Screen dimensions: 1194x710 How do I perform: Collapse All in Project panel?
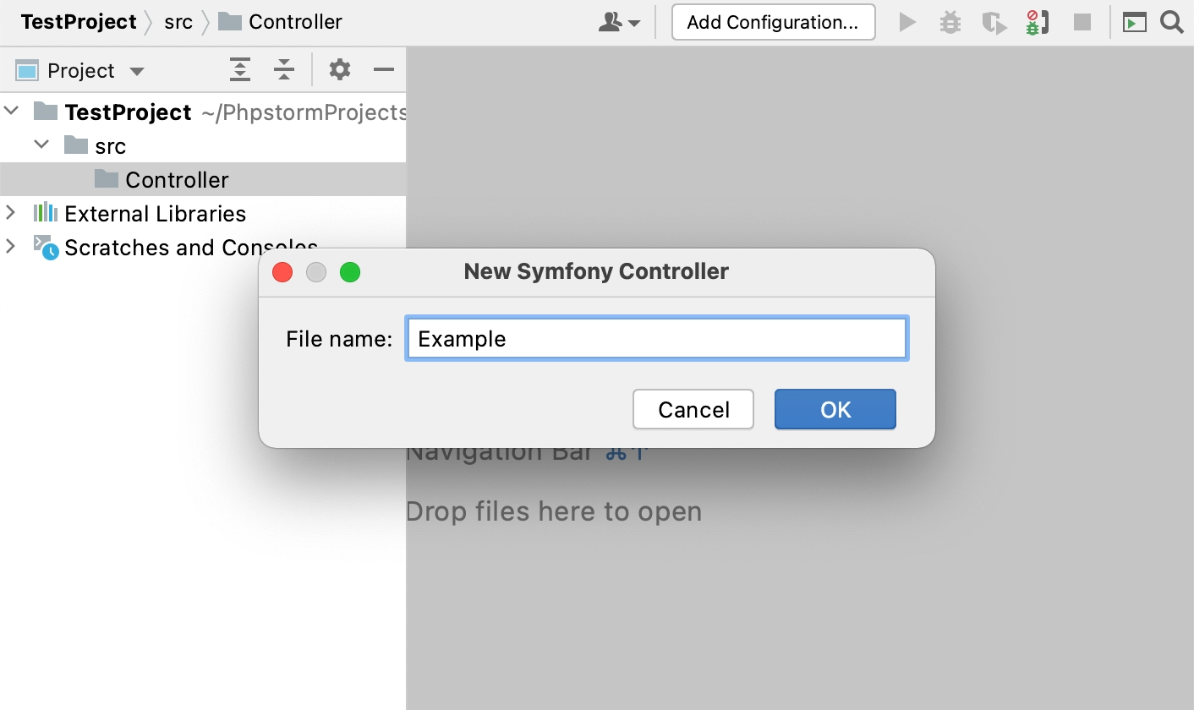click(x=284, y=70)
